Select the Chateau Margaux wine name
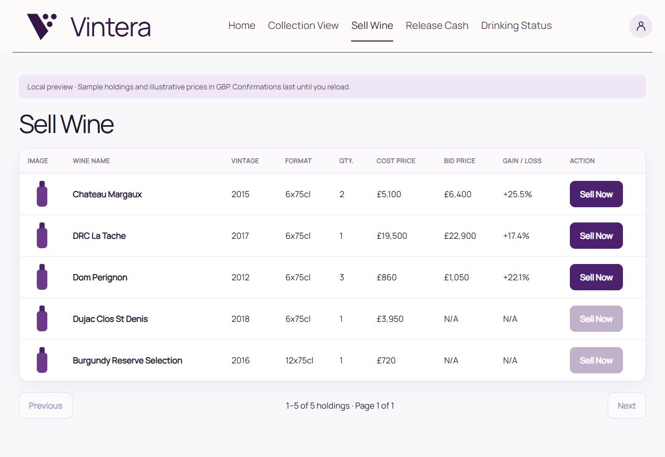665x457 pixels. (x=107, y=194)
